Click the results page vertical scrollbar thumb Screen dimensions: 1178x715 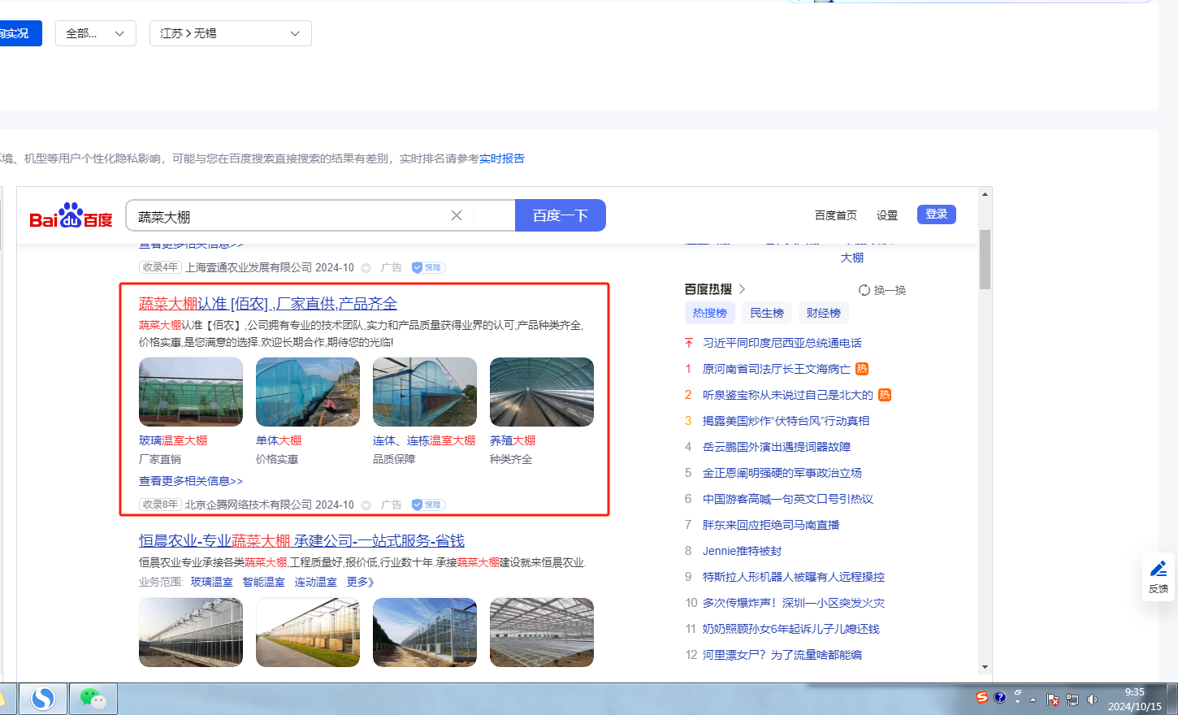pos(985,260)
